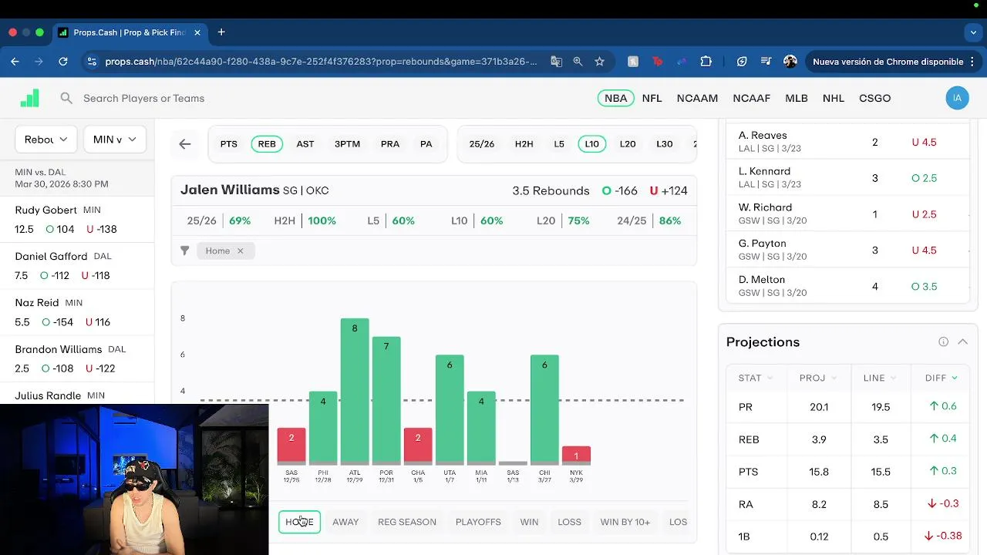987x555 pixels.
Task: Click the Search Players or Teams field
Action: (x=143, y=98)
